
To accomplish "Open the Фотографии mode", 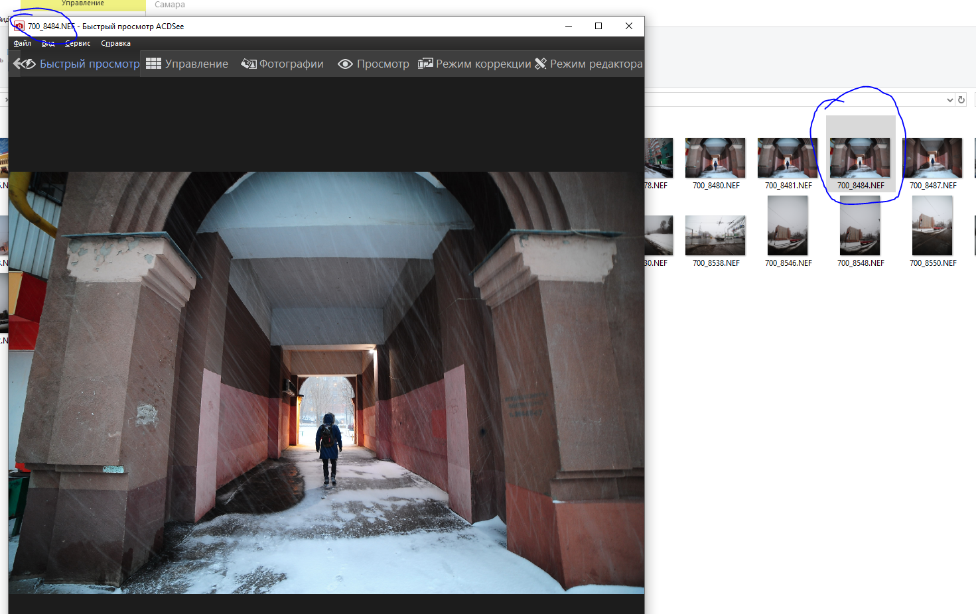I will coord(283,64).
